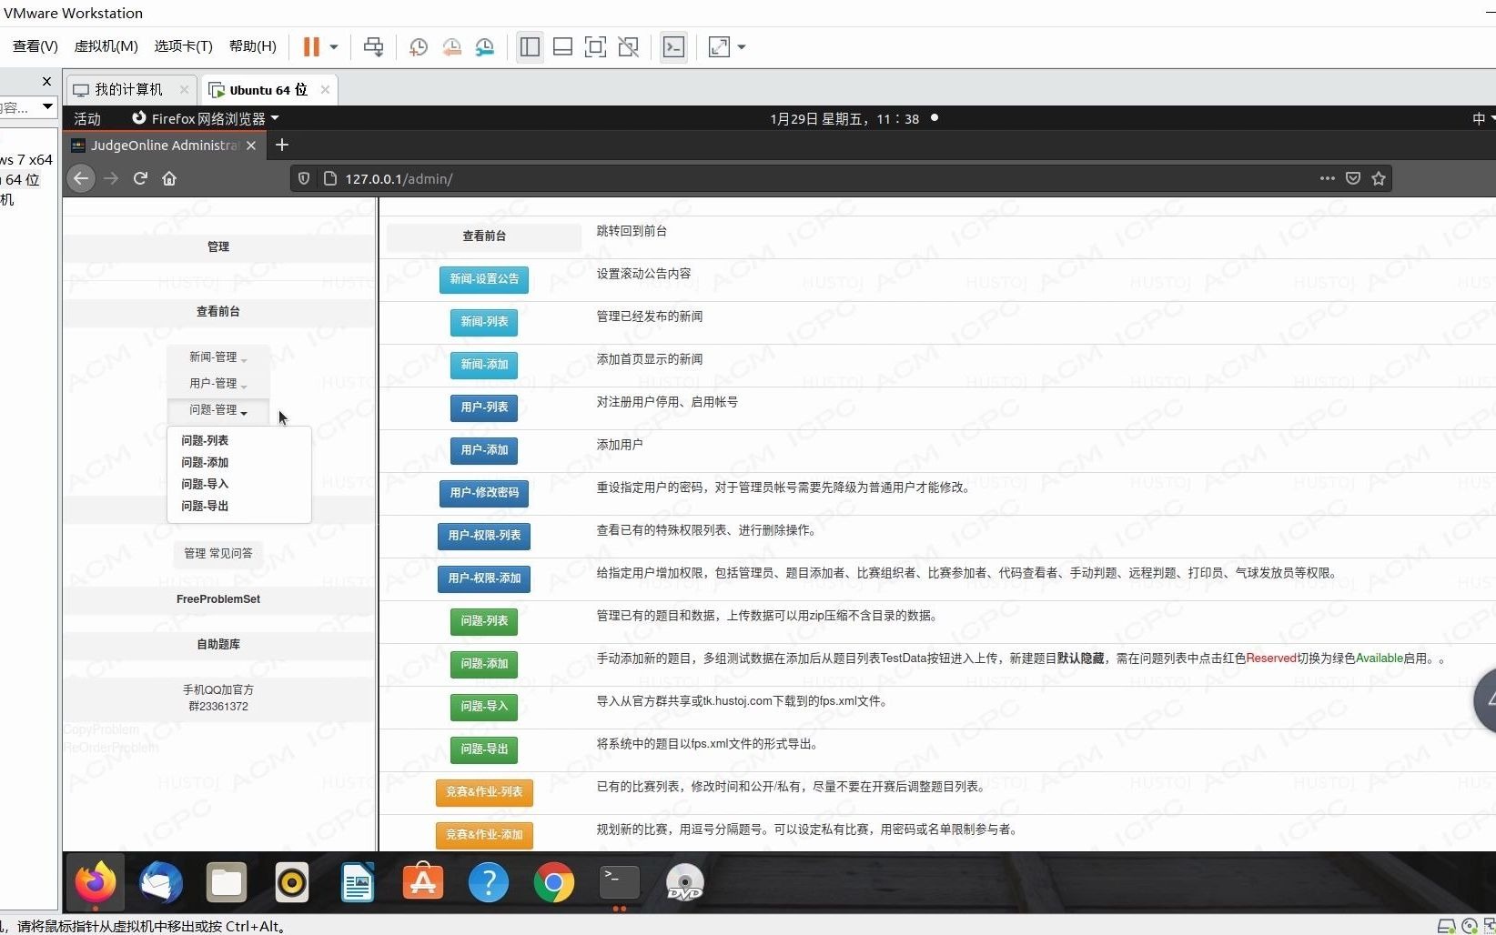This screenshot has height=935, width=1496.
Task: Open the snapshot manager
Action: click(485, 46)
